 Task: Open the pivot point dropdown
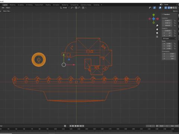point(72,8)
